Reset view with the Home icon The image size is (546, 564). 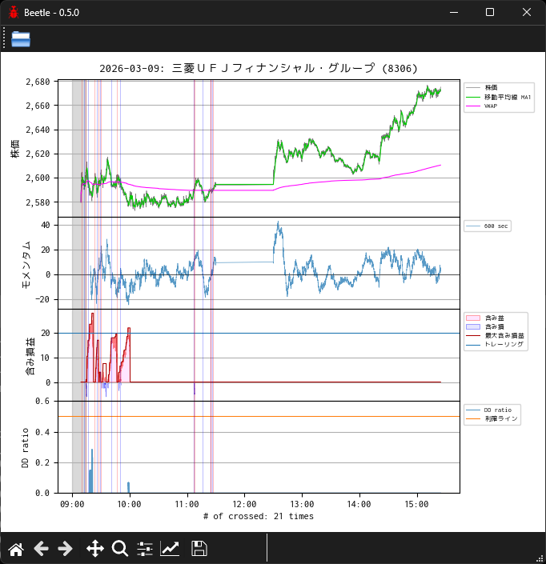[x=16, y=549]
